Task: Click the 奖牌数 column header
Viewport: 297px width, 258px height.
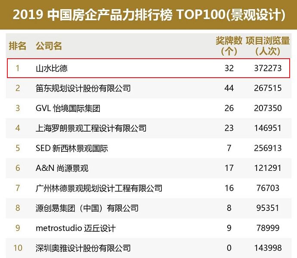Action: (x=229, y=46)
